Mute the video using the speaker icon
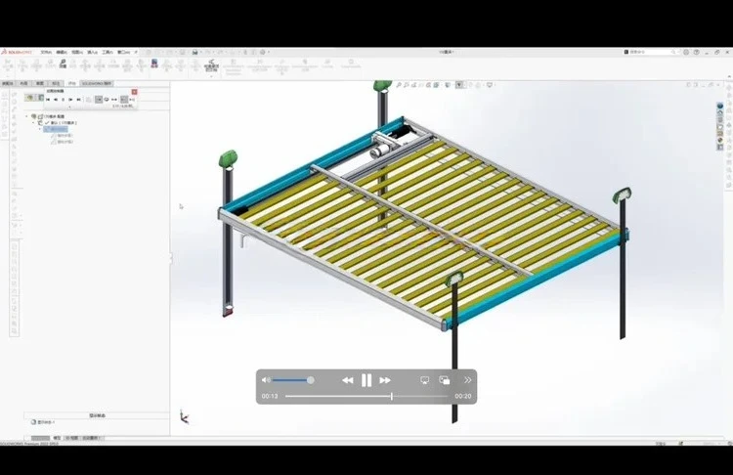The image size is (733, 475). [x=266, y=380]
